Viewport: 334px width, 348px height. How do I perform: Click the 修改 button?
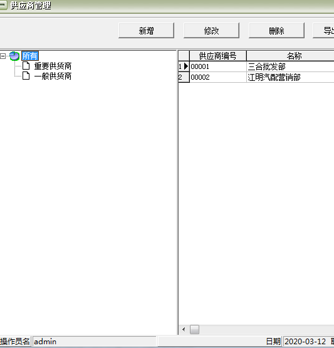(211, 30)
